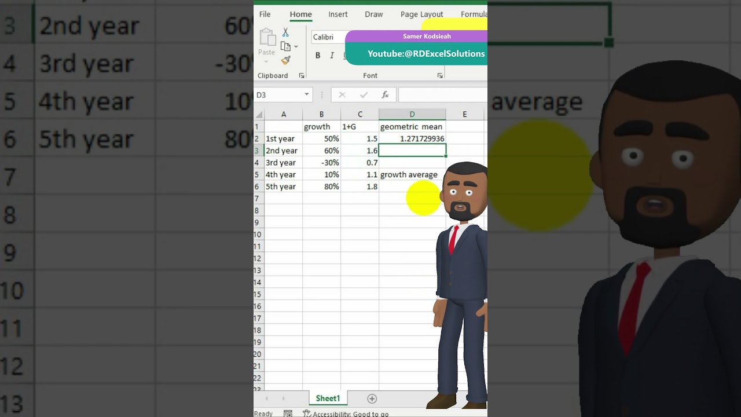Viewport: 741px width, 417px height.
Task: Click the Copy icon
Action: [x=285, y=46]
